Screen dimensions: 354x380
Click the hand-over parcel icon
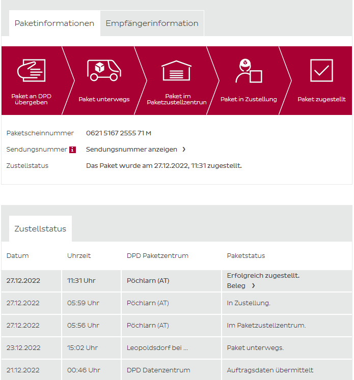click(31, 71)
